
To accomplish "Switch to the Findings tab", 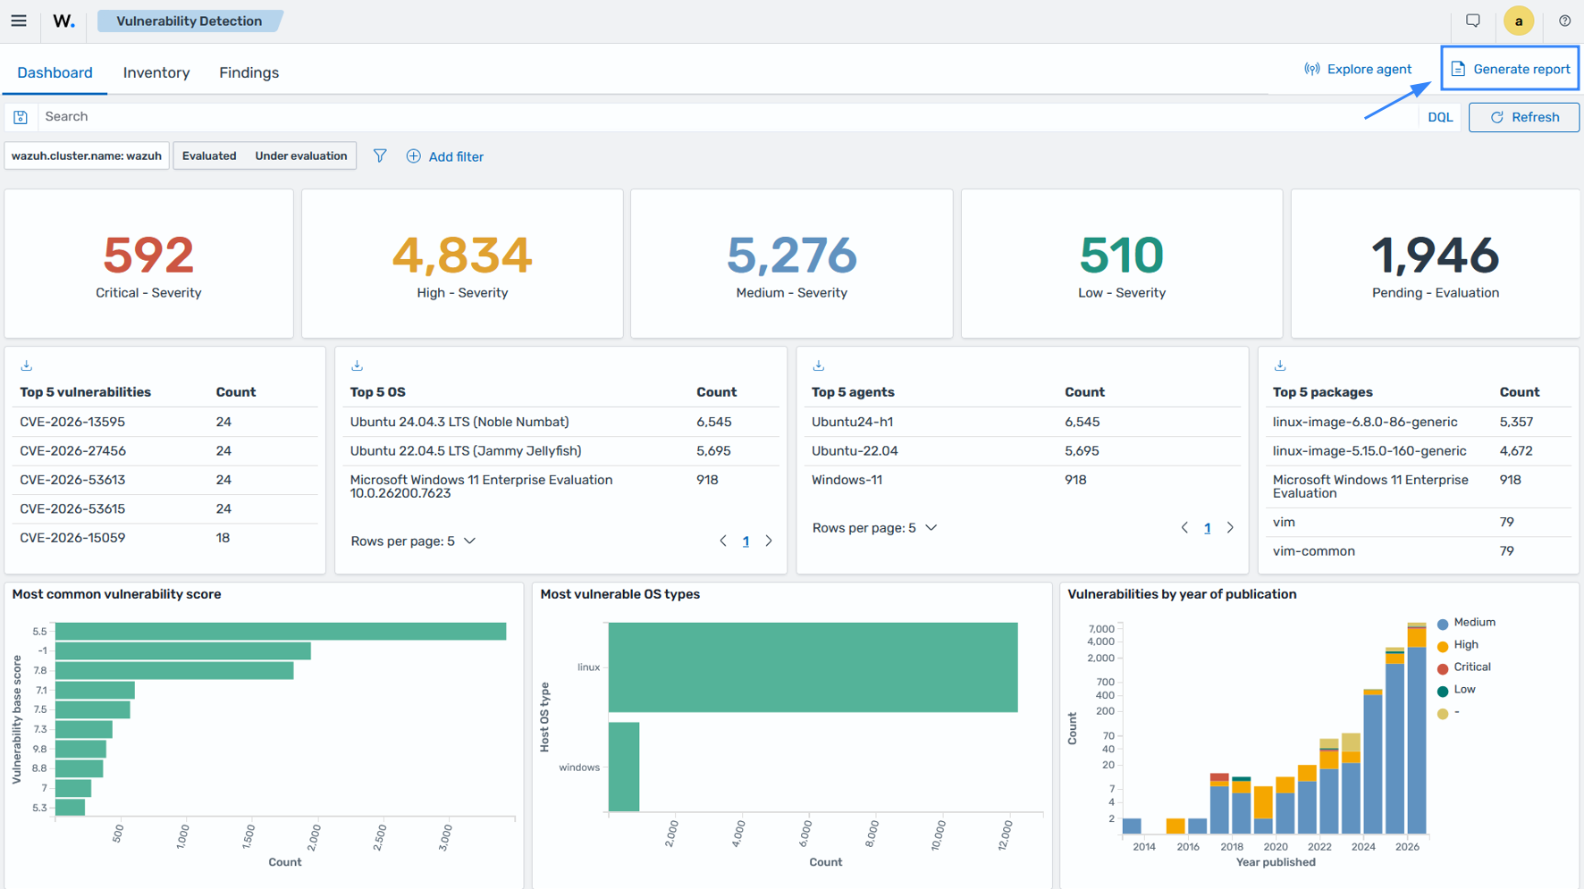I will (x=249, y=72).
